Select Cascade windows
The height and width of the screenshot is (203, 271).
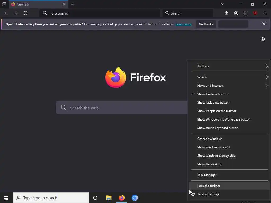point(229,139)
